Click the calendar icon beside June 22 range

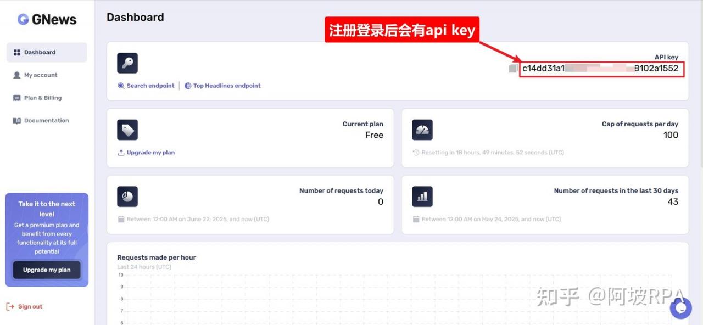click(x=121, y=219)
